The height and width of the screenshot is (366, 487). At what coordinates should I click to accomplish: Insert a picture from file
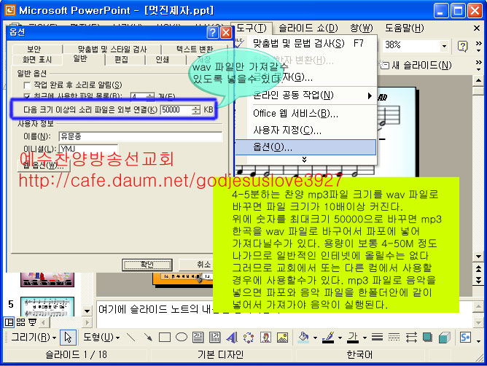tap(282, 337)
